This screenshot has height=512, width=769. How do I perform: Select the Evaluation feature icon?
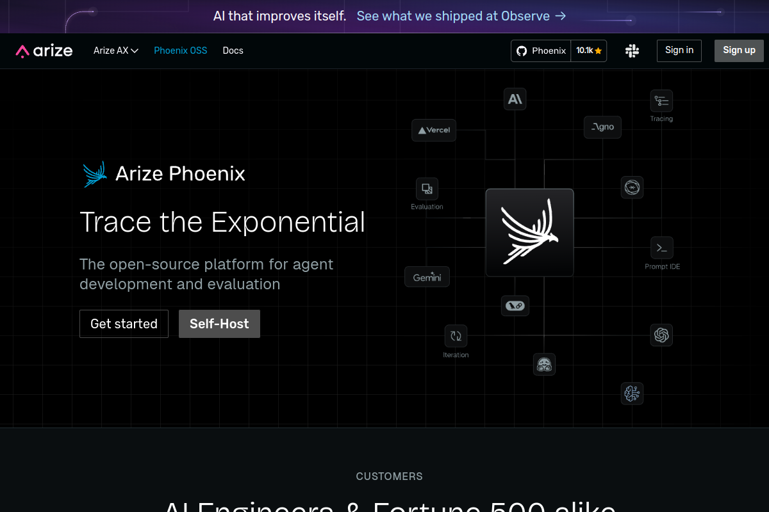427,189
